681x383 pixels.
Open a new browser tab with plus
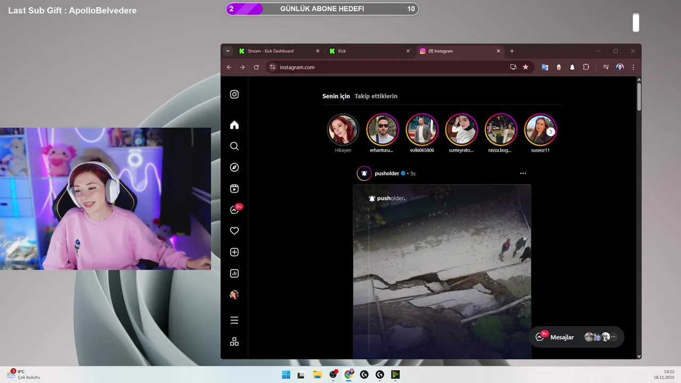click(x=512, y=51)
